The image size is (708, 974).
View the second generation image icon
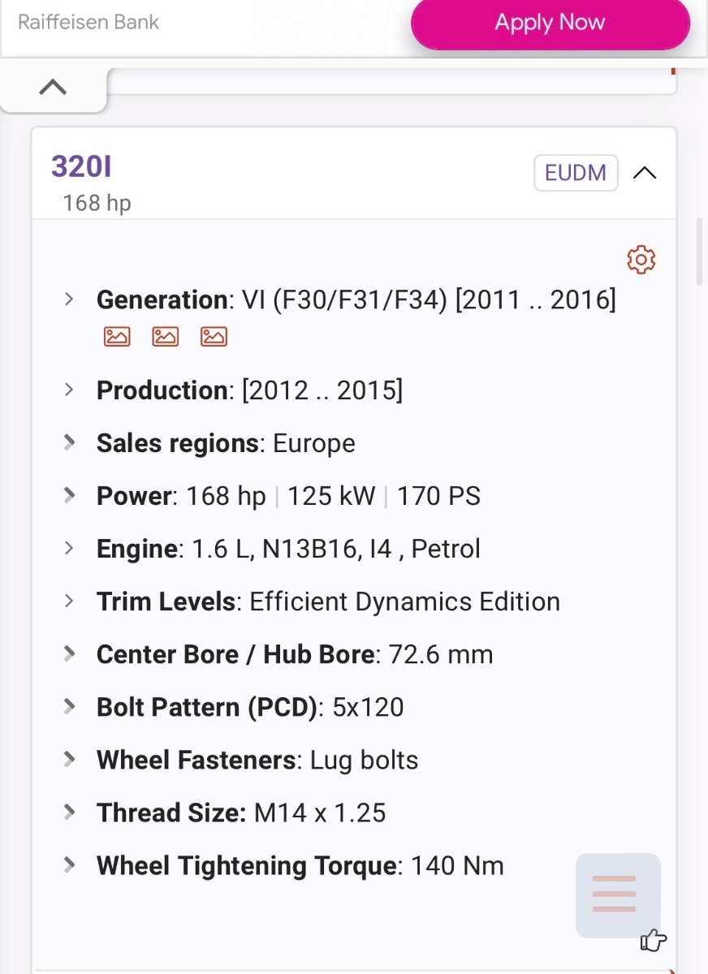coord(166,336)
